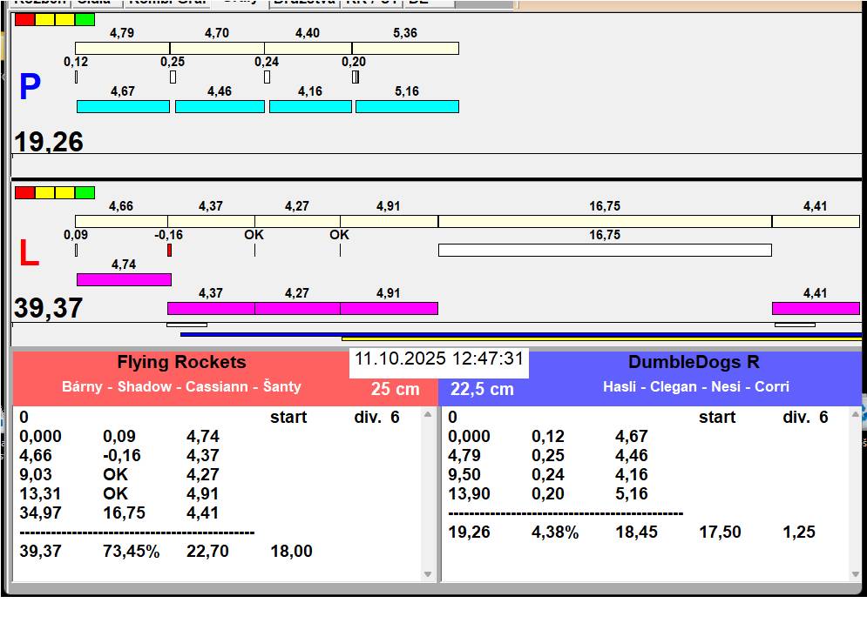The width and height of the screenshot is (867, 623).
Task: Select the red -0,16 fault marker in lane L
Action: [169, 251]
